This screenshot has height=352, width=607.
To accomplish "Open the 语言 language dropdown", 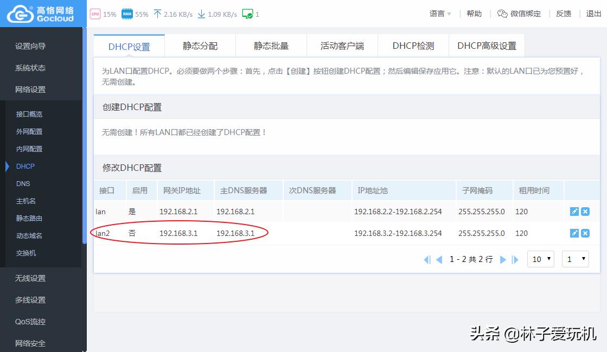I will (x=438, y=13).
